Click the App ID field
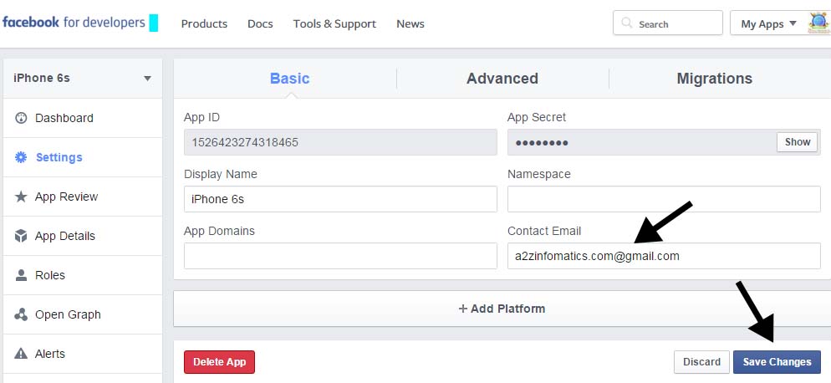Viewport: 831px width, 383px height. point(340,142)
